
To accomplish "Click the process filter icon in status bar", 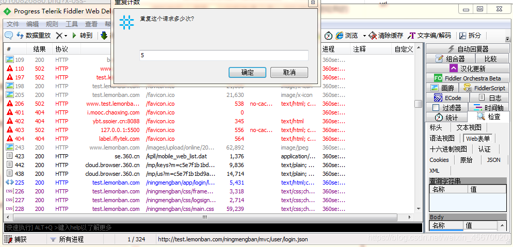I will pos(53,239).
